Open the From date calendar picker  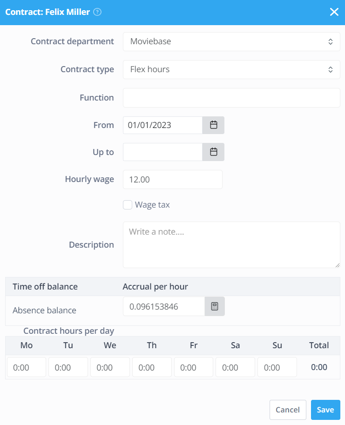pyautogui.click(x=213, y=125)
